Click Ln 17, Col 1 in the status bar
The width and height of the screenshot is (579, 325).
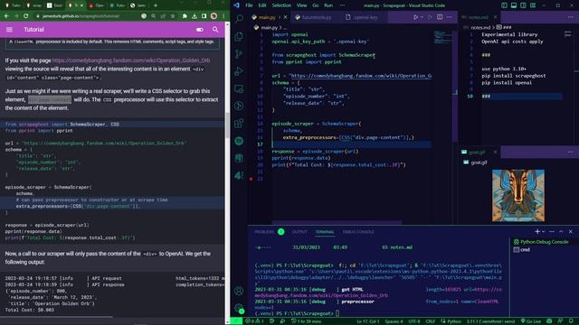368,321
